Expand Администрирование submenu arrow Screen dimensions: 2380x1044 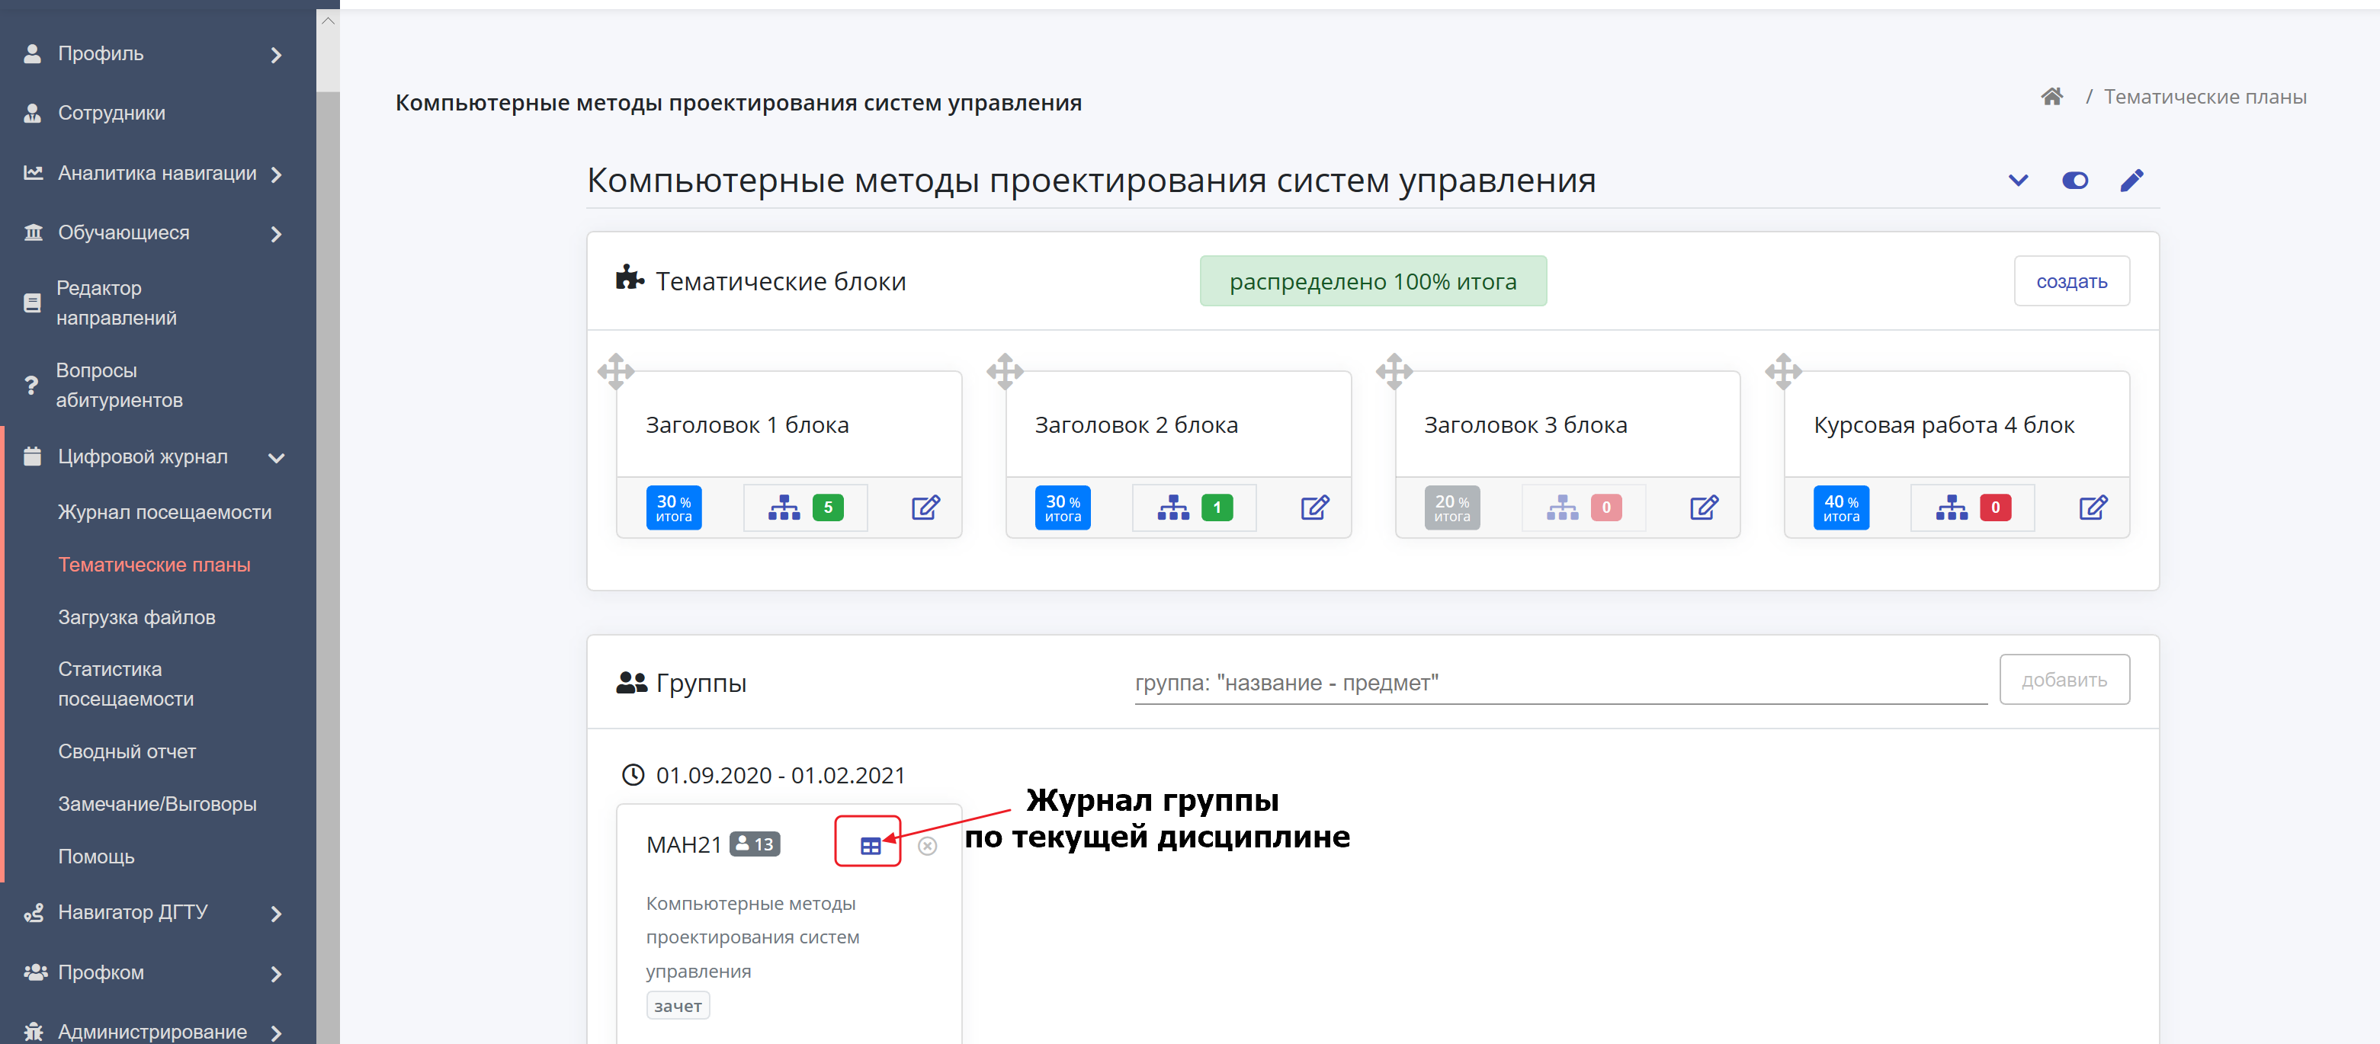pos(275,1033)
